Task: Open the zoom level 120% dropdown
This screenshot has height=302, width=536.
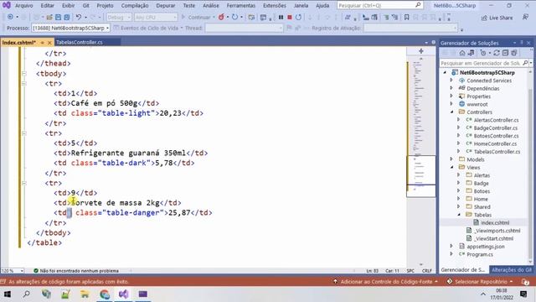Action: tap(13, 270)
